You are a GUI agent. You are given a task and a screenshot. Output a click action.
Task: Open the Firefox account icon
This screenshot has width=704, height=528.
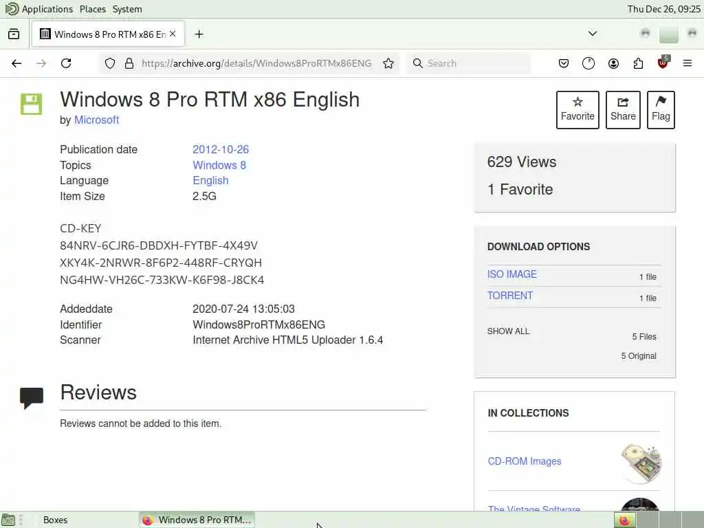[613, 63]
